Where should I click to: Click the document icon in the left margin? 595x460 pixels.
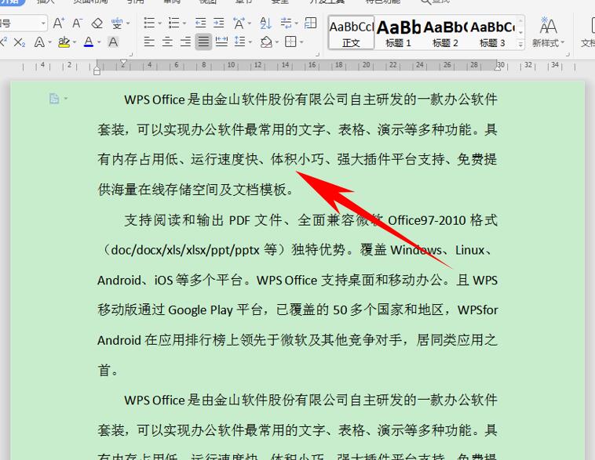pos(54,99)
